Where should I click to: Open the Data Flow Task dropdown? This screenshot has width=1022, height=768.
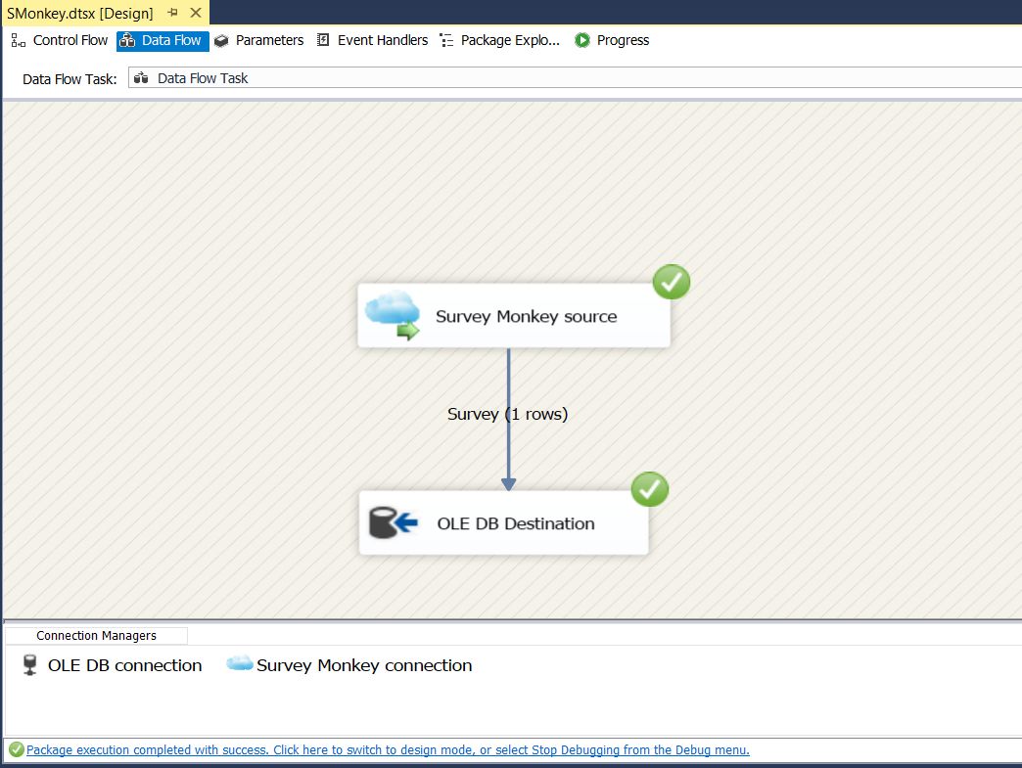tap(575, 78)
